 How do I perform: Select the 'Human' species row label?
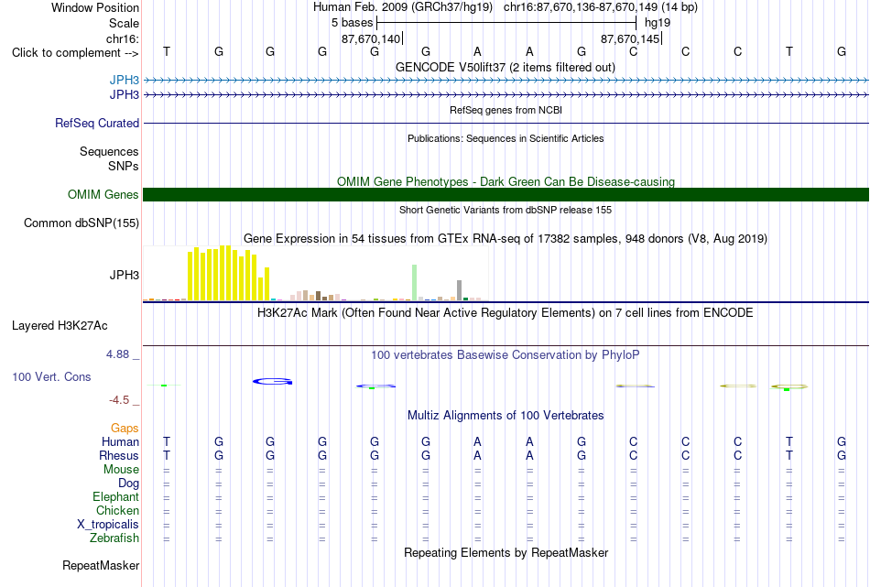tap(120, 441)
